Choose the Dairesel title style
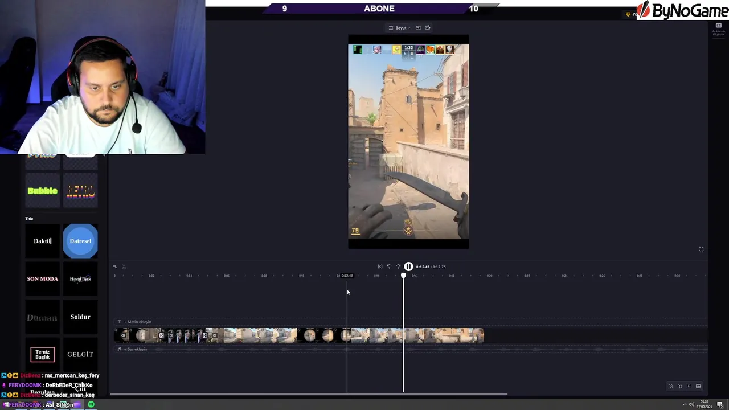The height and width of the screenshot is (410, 729). click(80, 241)
